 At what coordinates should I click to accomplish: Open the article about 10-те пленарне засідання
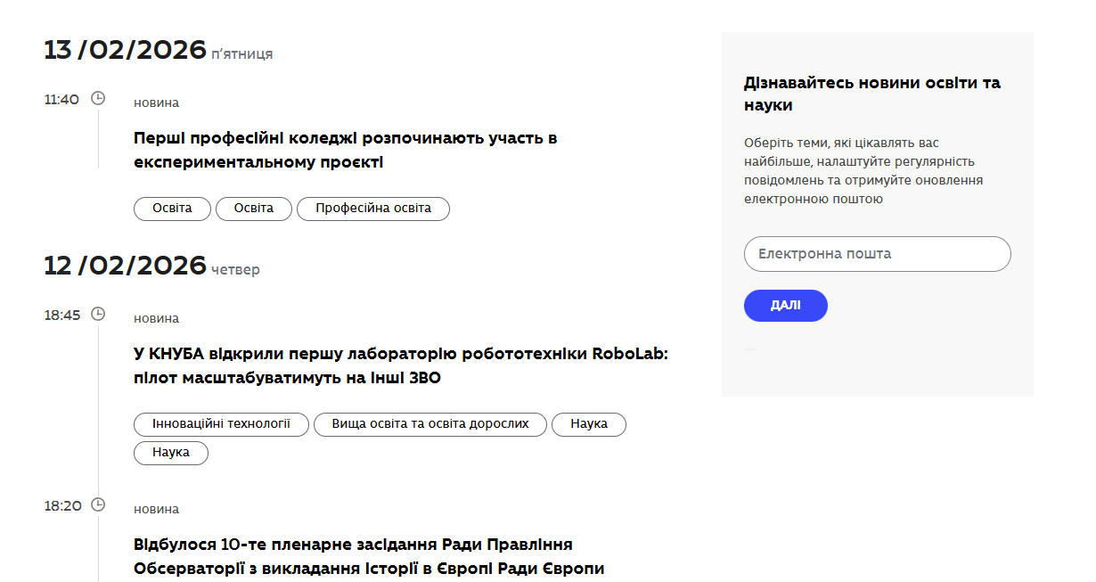click(369, 556)
